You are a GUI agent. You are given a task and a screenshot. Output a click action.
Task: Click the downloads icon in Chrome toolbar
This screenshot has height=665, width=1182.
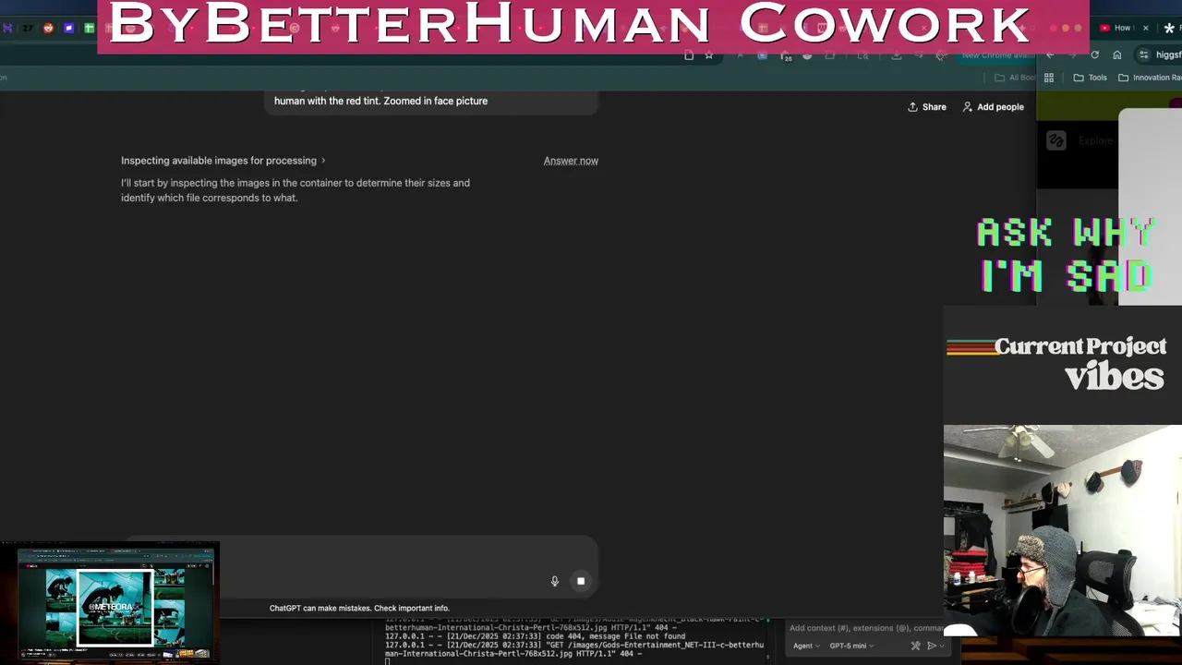(x=896, y=55)
